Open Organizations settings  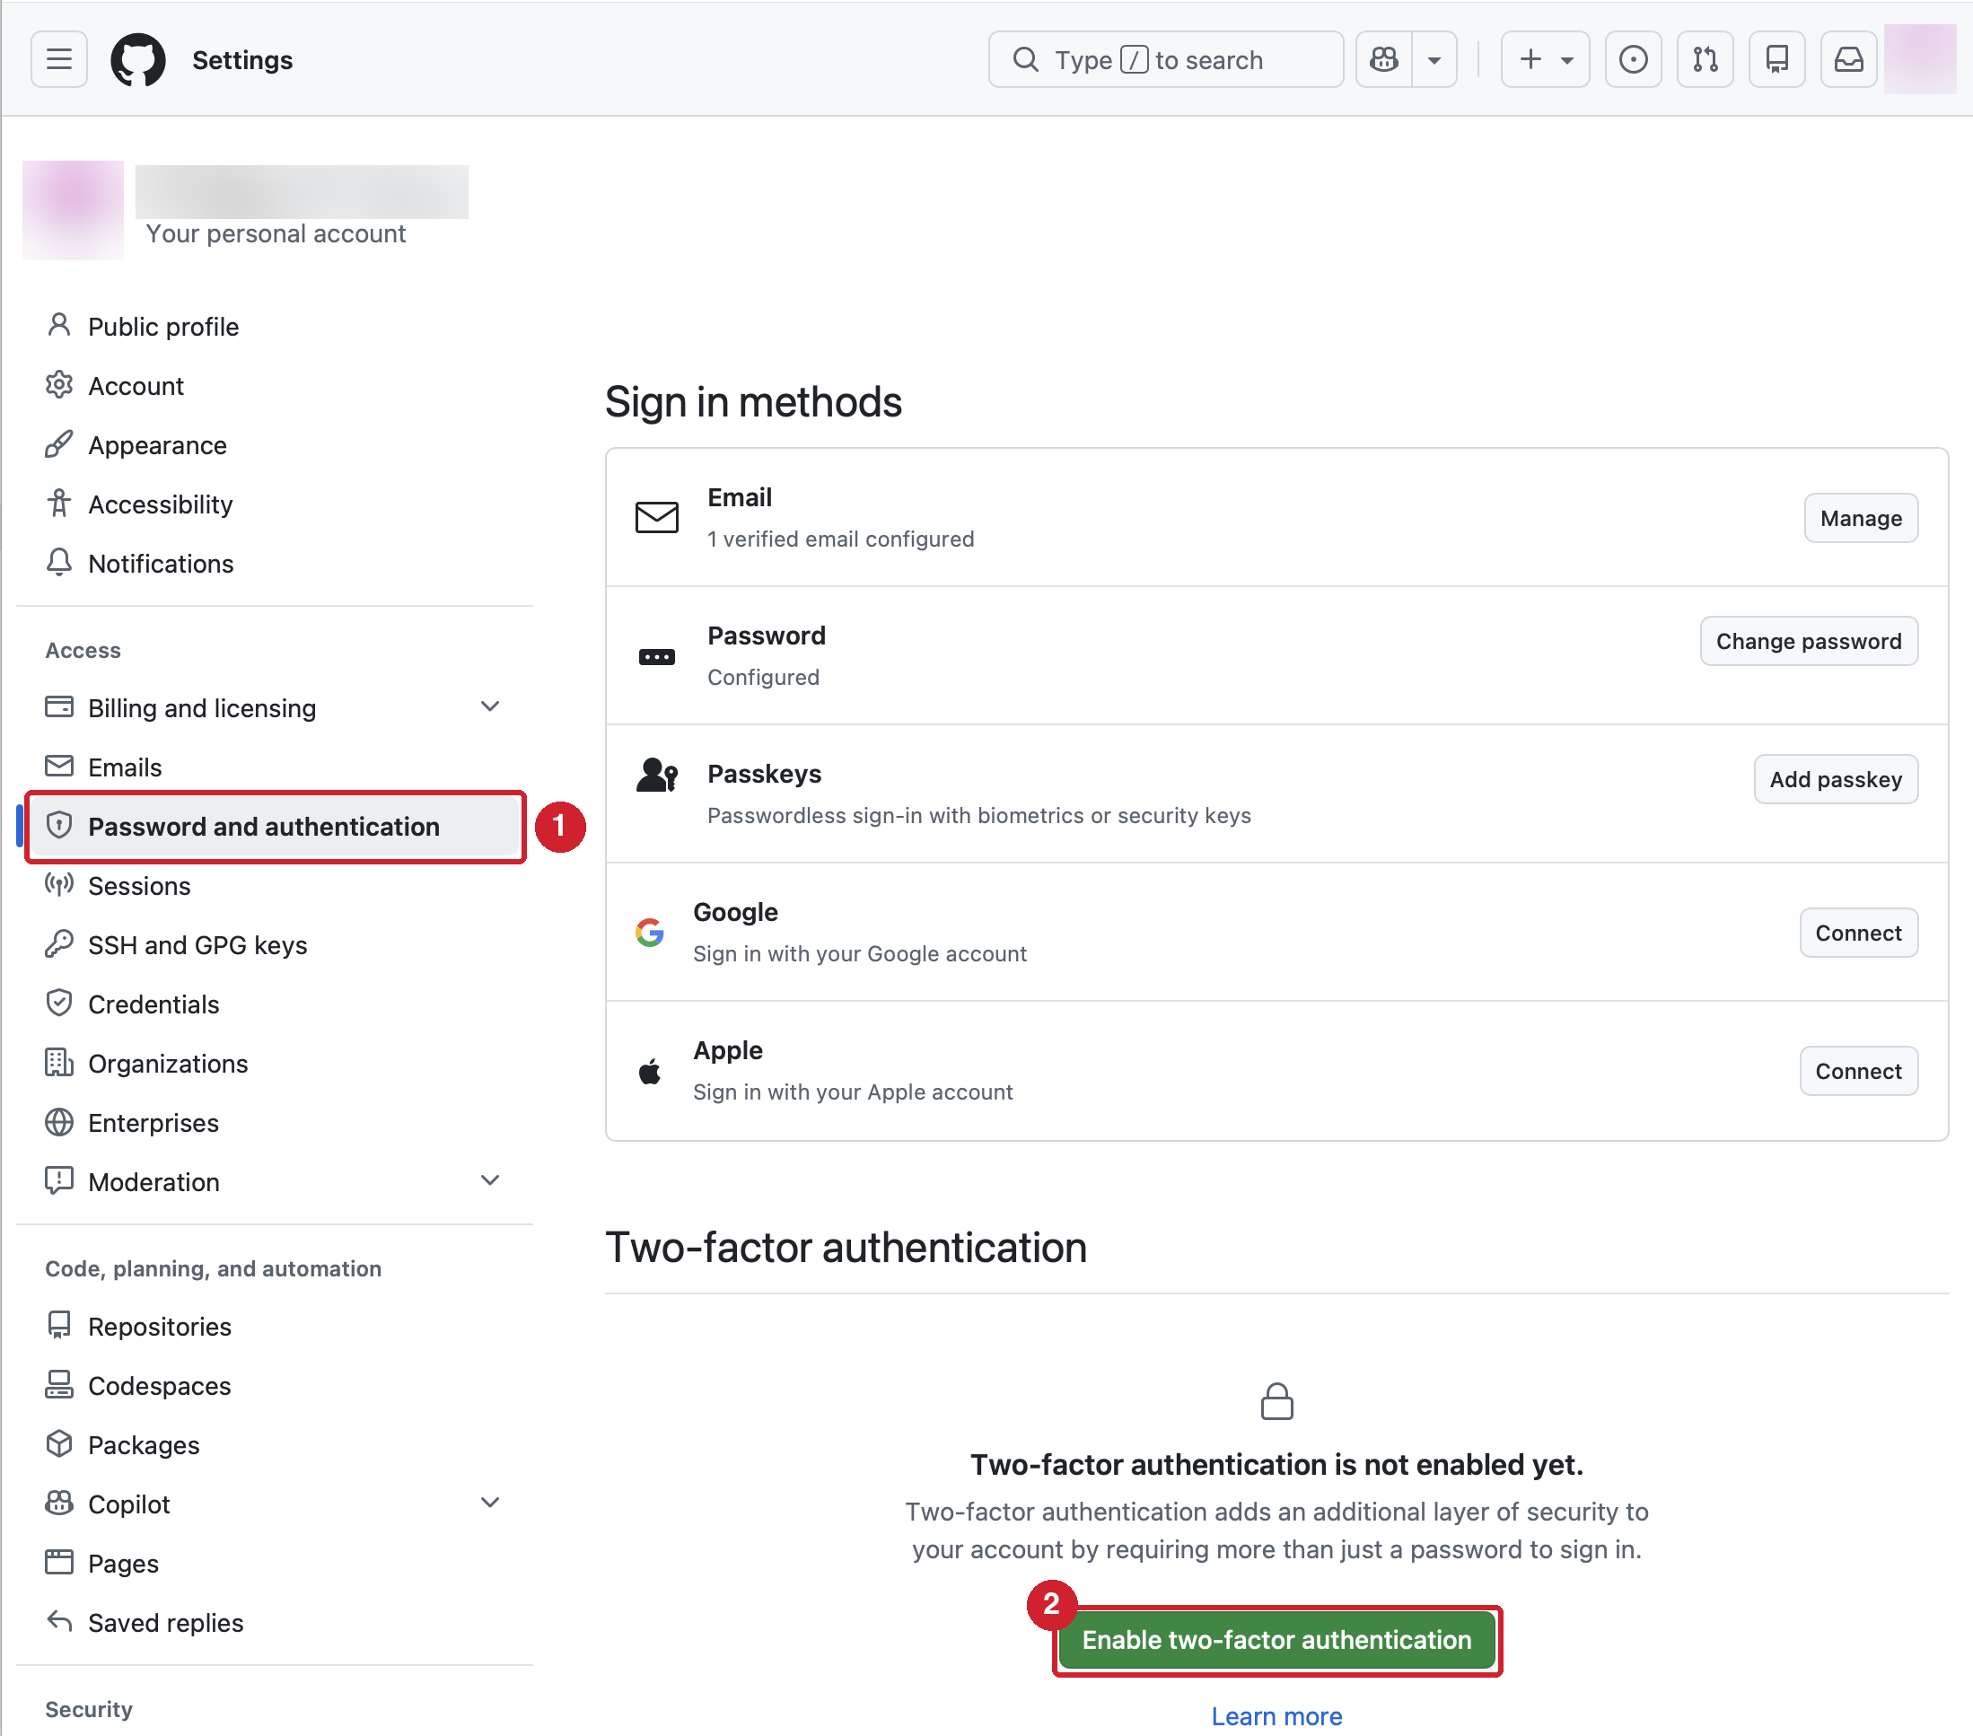275,1063
